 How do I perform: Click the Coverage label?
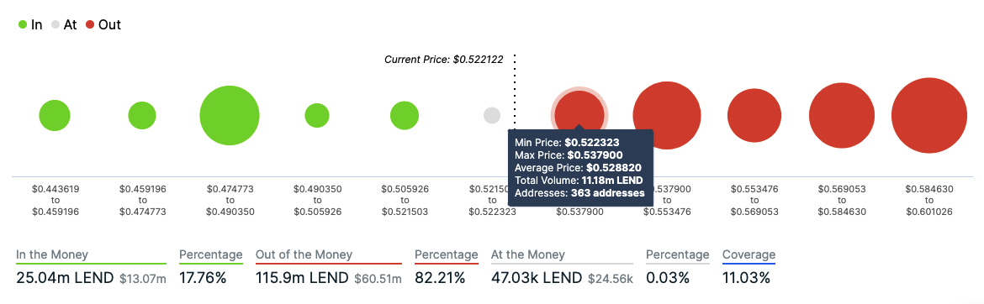click(x=749, y=255)
